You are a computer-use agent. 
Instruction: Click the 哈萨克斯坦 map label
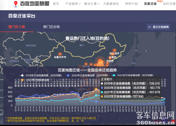pos(31,45)
